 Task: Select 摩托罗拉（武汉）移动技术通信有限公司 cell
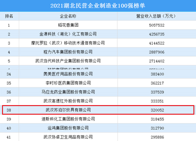coord(68,43)
